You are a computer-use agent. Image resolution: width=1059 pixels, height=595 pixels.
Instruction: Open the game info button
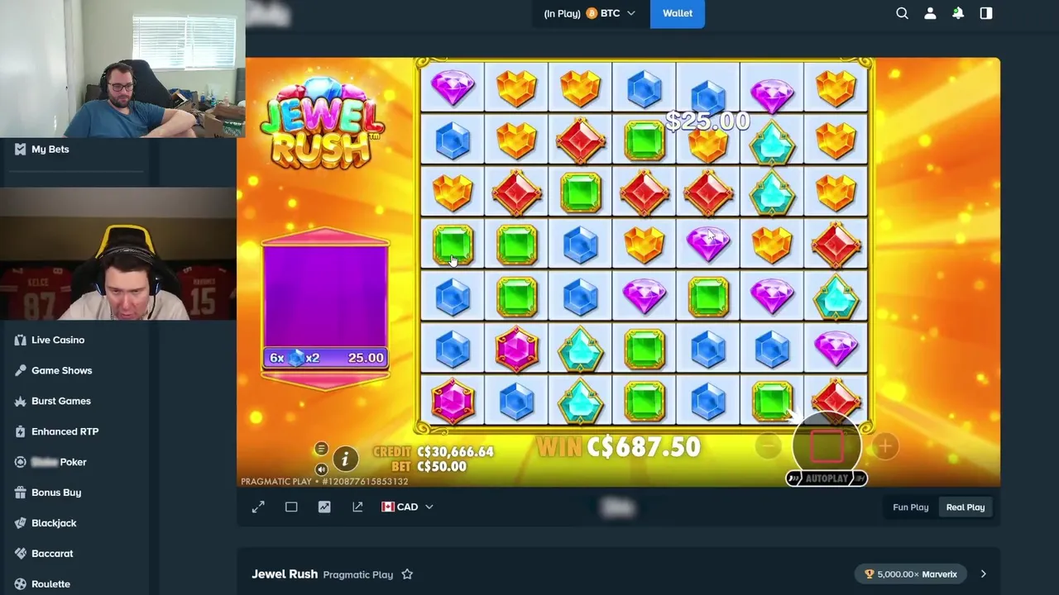345,458
